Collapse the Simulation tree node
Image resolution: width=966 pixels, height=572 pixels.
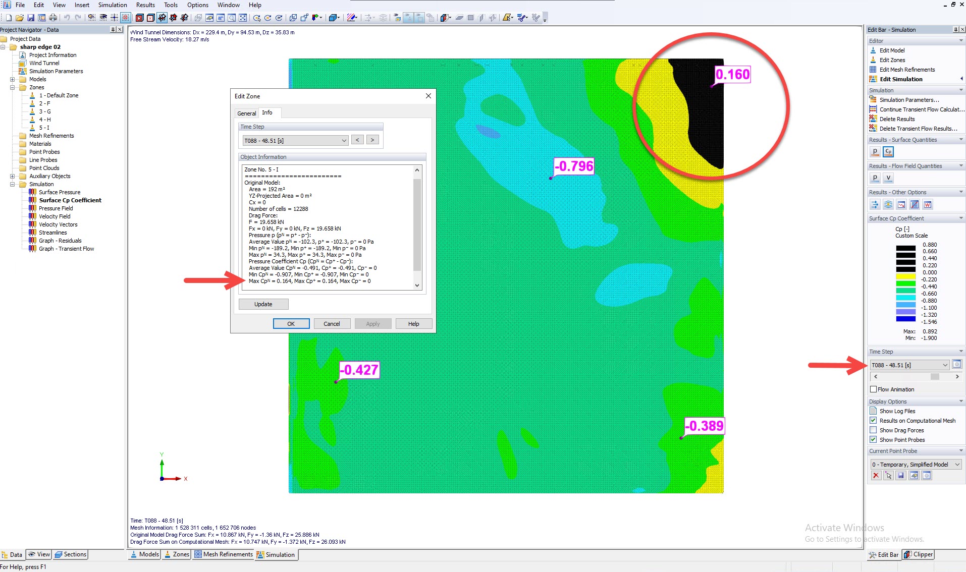(x=13, y=184)
